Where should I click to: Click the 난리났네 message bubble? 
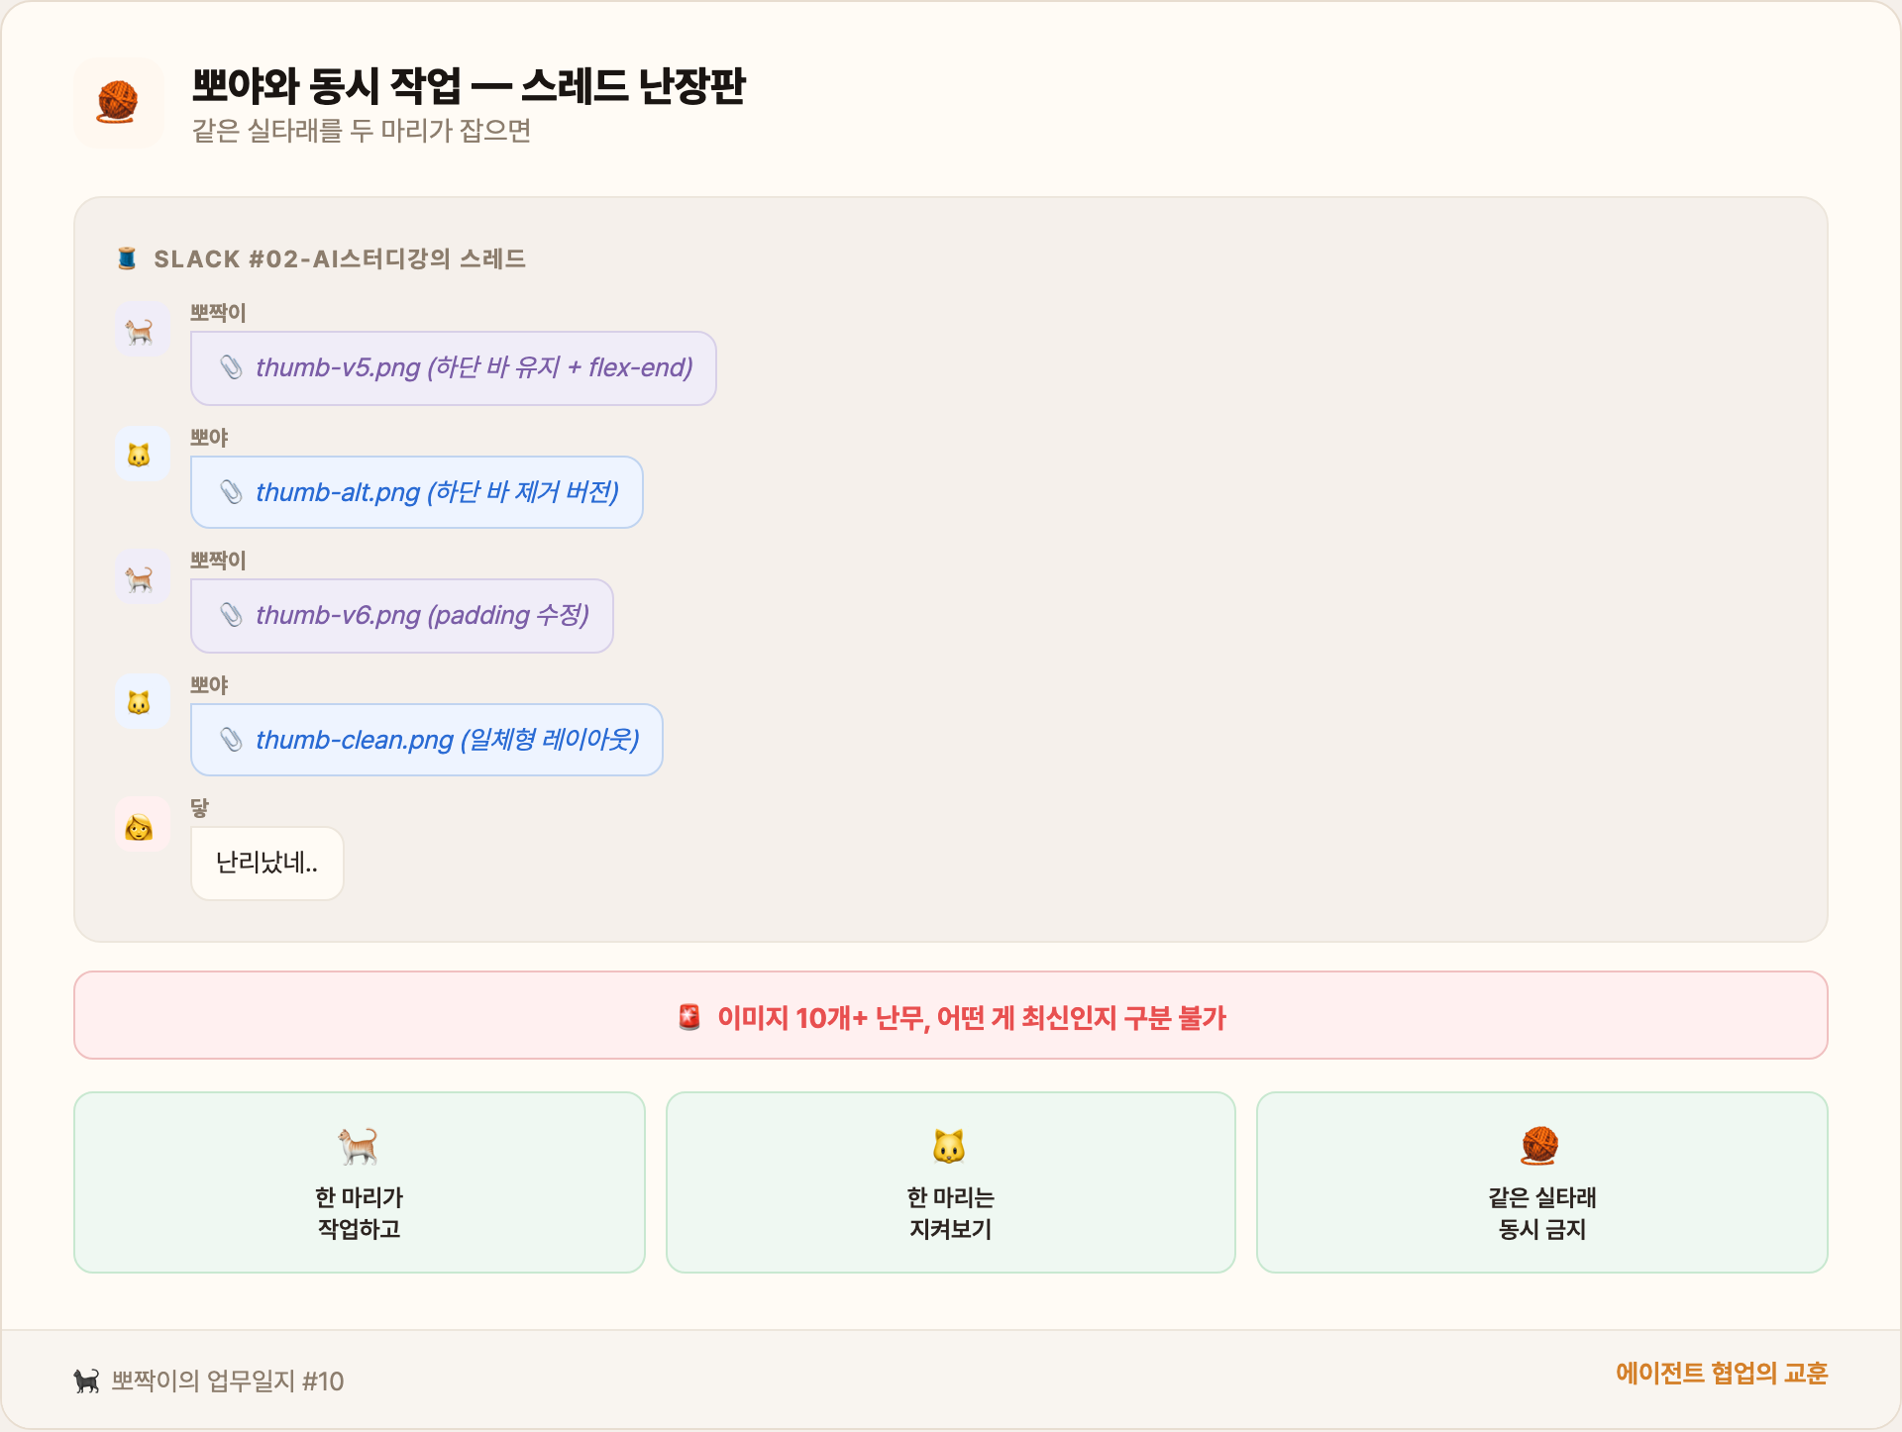(x=266, y=863)
